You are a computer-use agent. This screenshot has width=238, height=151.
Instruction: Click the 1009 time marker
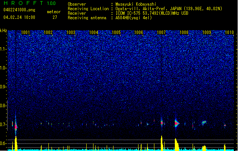click(x=207, y=32)
